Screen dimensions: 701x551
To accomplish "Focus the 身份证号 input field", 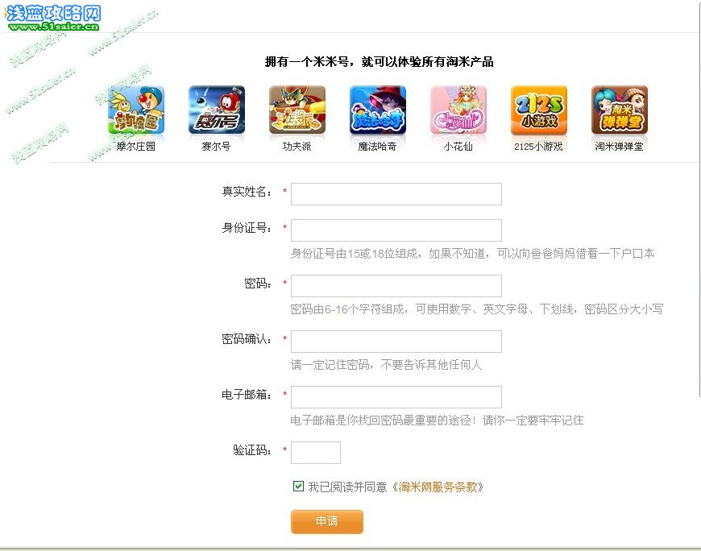I will [396, 230].
